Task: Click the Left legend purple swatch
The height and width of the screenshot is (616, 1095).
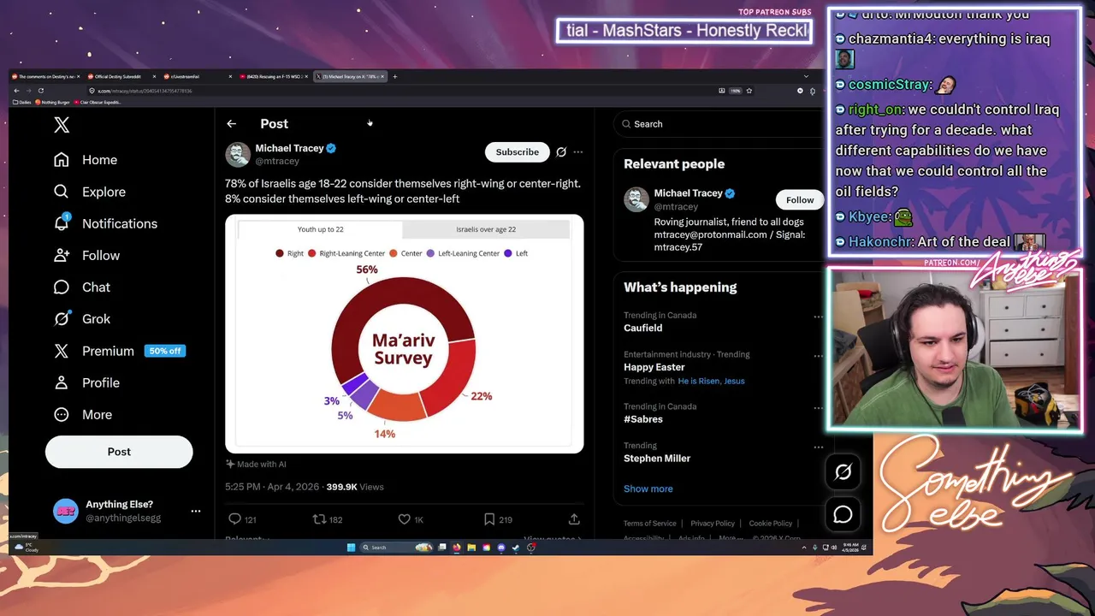Action: pos(508,253)
